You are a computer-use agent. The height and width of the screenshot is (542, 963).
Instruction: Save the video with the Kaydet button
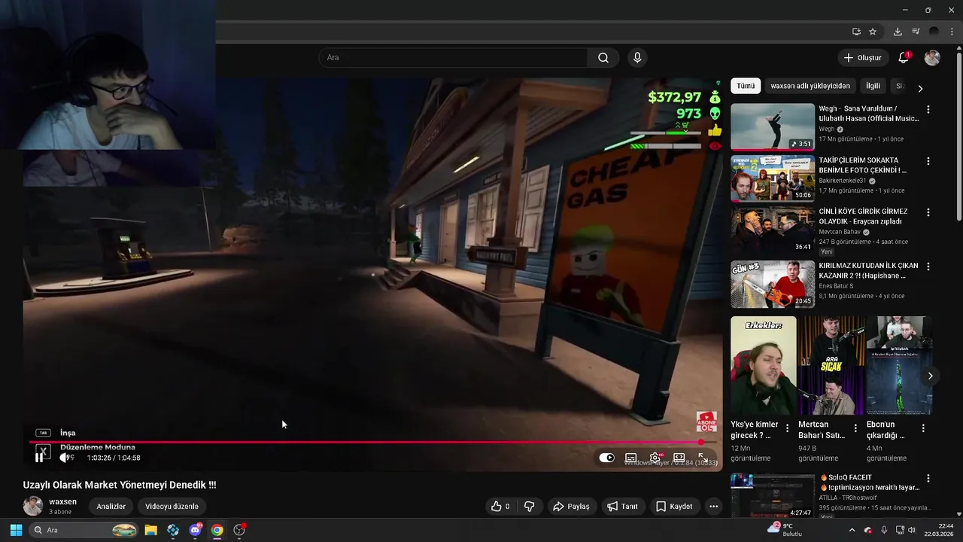[x=674, y=507]
